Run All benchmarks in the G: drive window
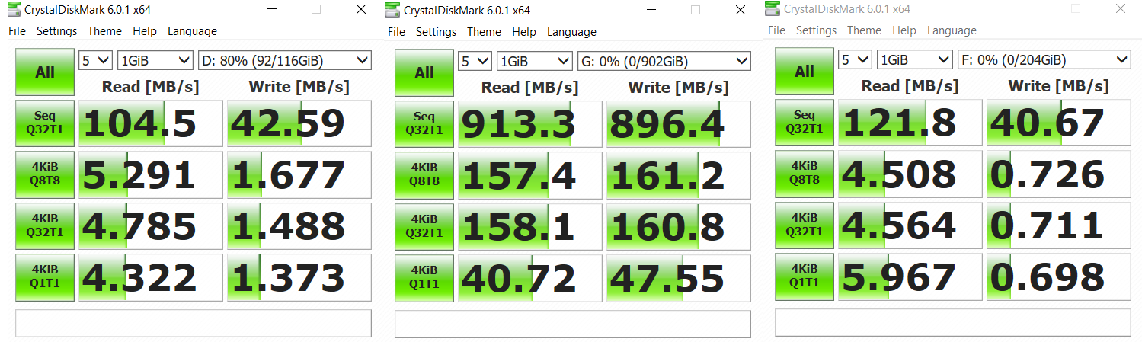Viewport: 1142px width, 342px height. click(424, 73)
